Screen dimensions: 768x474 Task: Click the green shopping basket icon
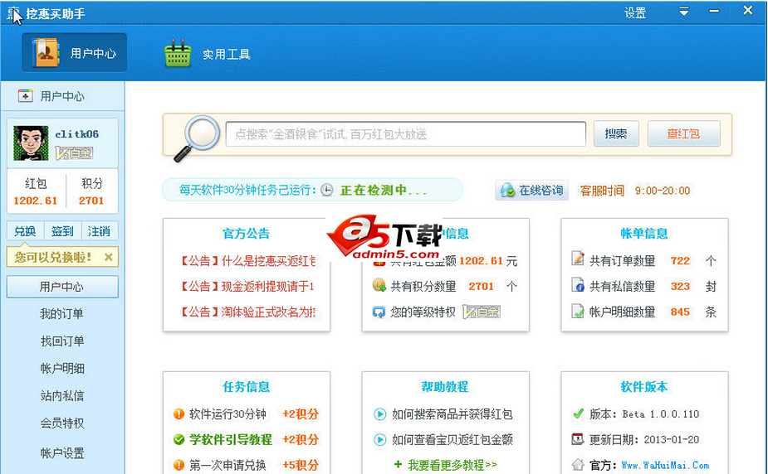click(x=178, y=53)
